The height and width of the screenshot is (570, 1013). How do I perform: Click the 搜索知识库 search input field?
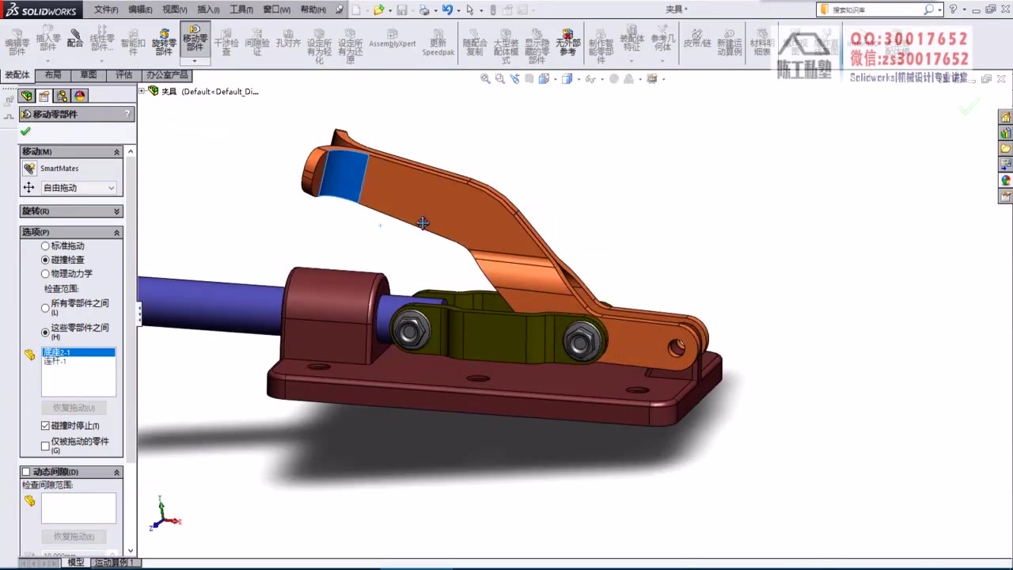pyautogui.click(x=877, y=9)
